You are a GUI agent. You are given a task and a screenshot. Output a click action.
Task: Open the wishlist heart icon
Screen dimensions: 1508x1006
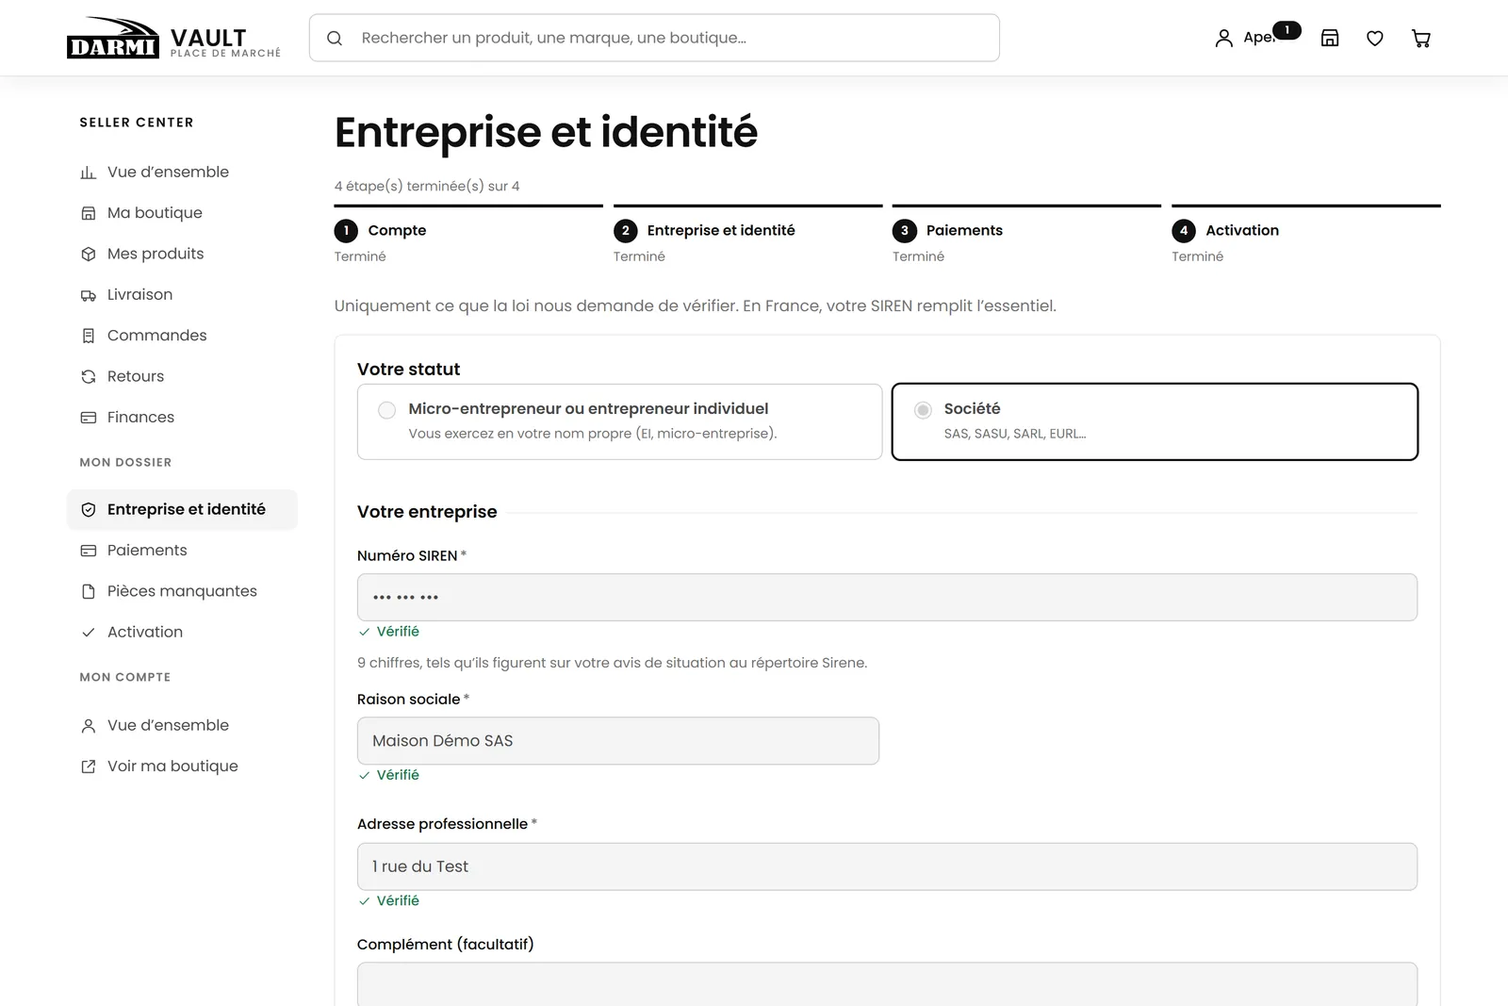(1375, 39)
